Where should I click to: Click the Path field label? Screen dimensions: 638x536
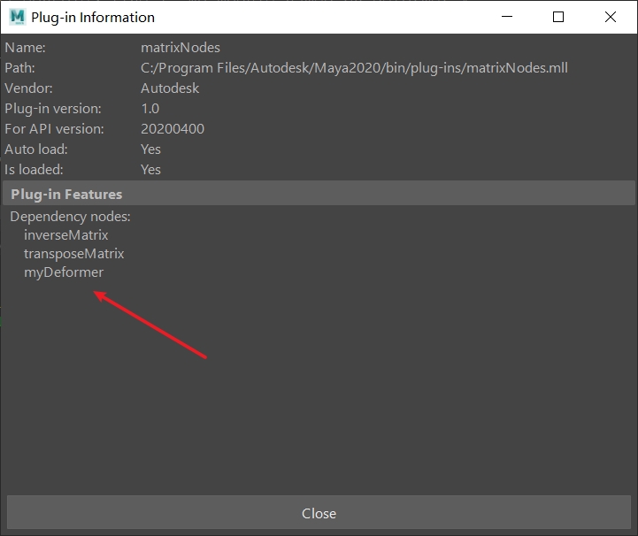point(21,68)
